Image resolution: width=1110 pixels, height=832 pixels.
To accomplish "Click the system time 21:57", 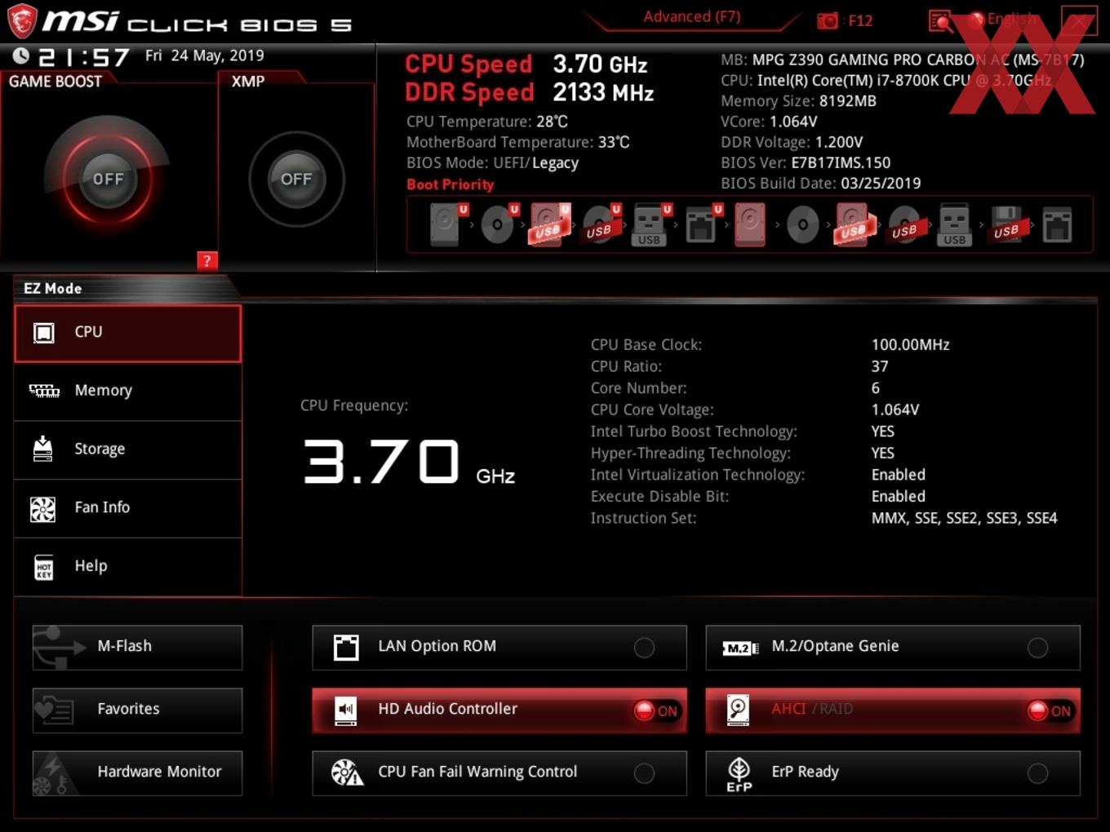I will click(84, 57).
